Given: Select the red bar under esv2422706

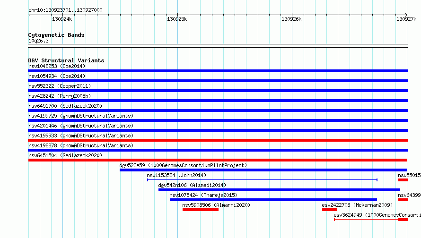Looking at the screenshot, I should point(330,210).
